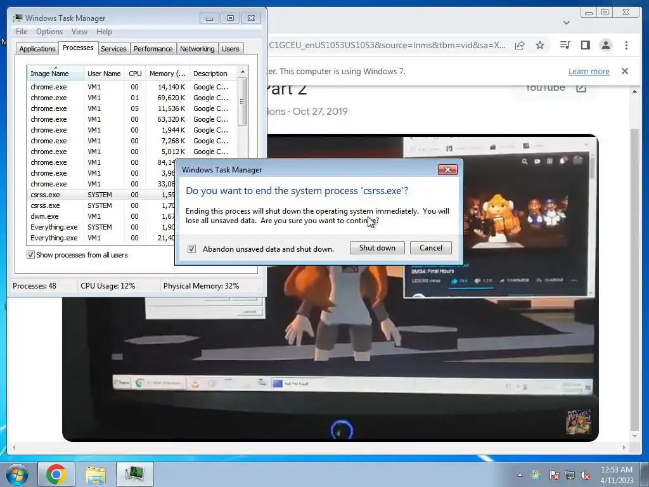This screenshot has height=487, width=649.
Task: Click muted volume tray icon
Action: 585,475
